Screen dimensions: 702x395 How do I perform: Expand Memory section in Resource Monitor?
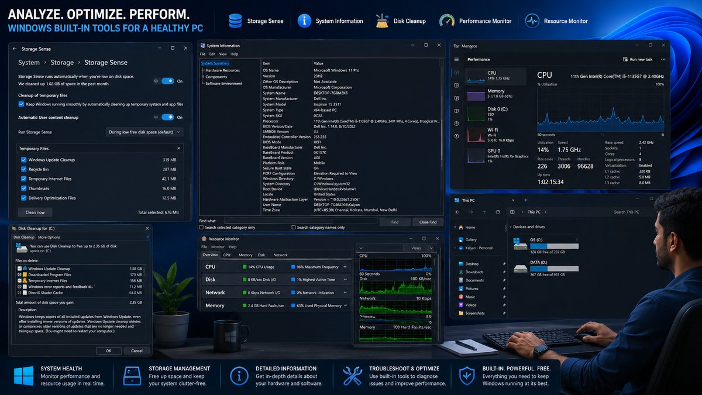coord(345,305)
